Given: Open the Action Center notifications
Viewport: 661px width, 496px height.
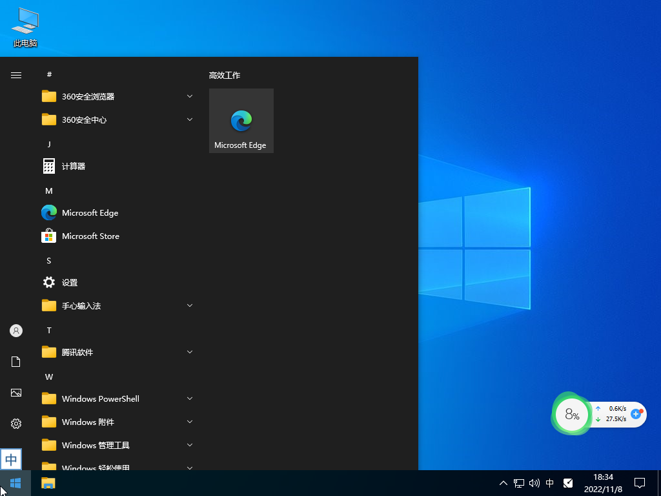Looking at the screenshot, I should tap(640, 483).
